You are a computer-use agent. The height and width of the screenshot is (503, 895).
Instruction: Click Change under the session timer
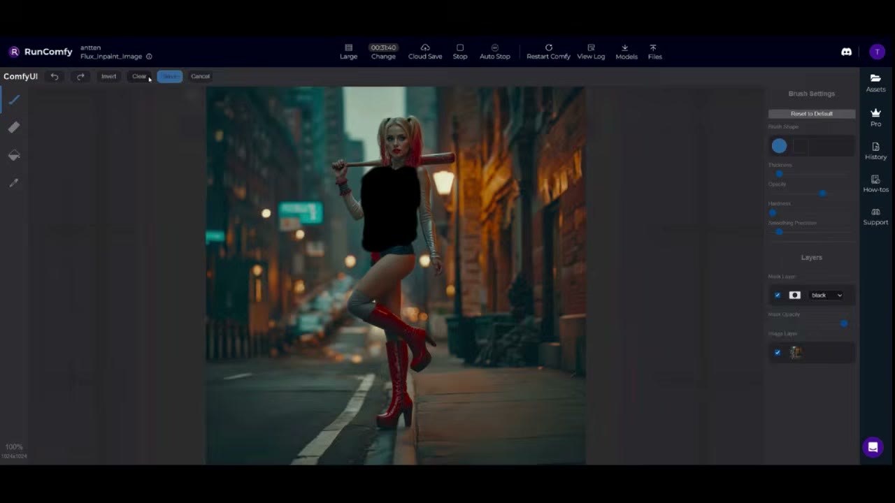383,57
